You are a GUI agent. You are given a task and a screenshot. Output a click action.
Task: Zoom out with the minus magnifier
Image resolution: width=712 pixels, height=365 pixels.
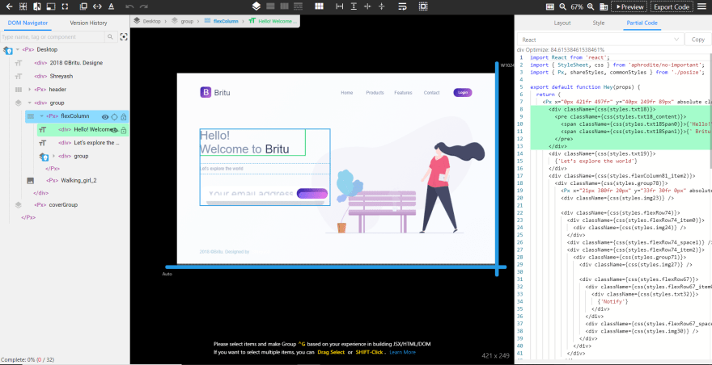[x=563, y=6]
